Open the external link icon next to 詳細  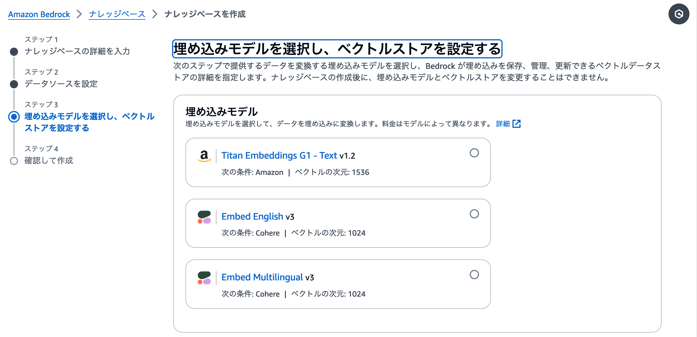coord(517,124)
